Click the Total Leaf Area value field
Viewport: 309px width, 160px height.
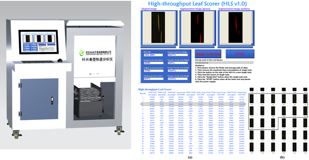pos(154,79)
